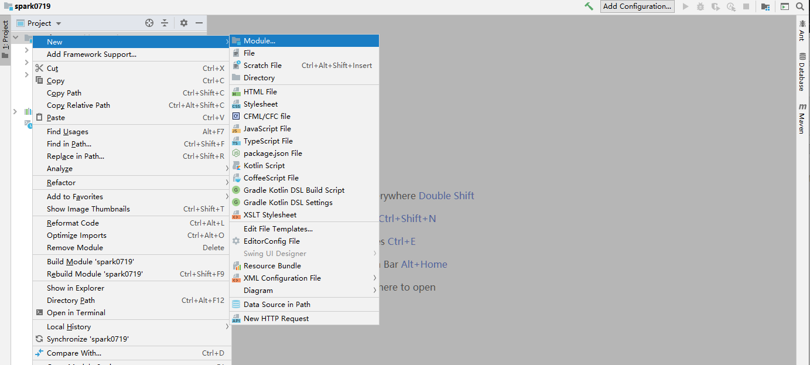Viewport: 810px width, 365px height.
Task: Expand the Add to Favorites submenu arrow
Action: [x=227, y=196]
